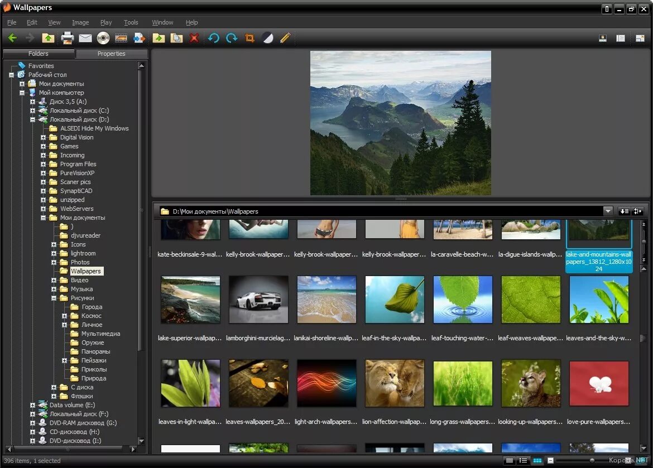Viewport: 653px width, 468px height.
Task: Expand the Data volume (E:) drive
Action: click(32, 405)
